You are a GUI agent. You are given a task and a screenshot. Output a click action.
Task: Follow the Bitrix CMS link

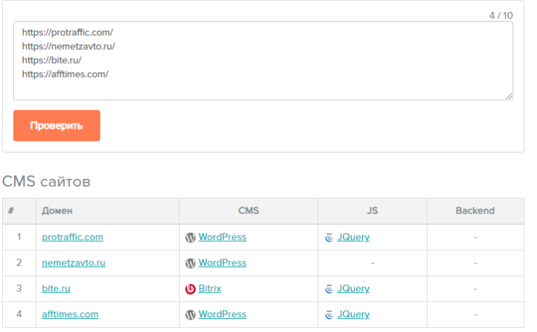click(210, 289)
